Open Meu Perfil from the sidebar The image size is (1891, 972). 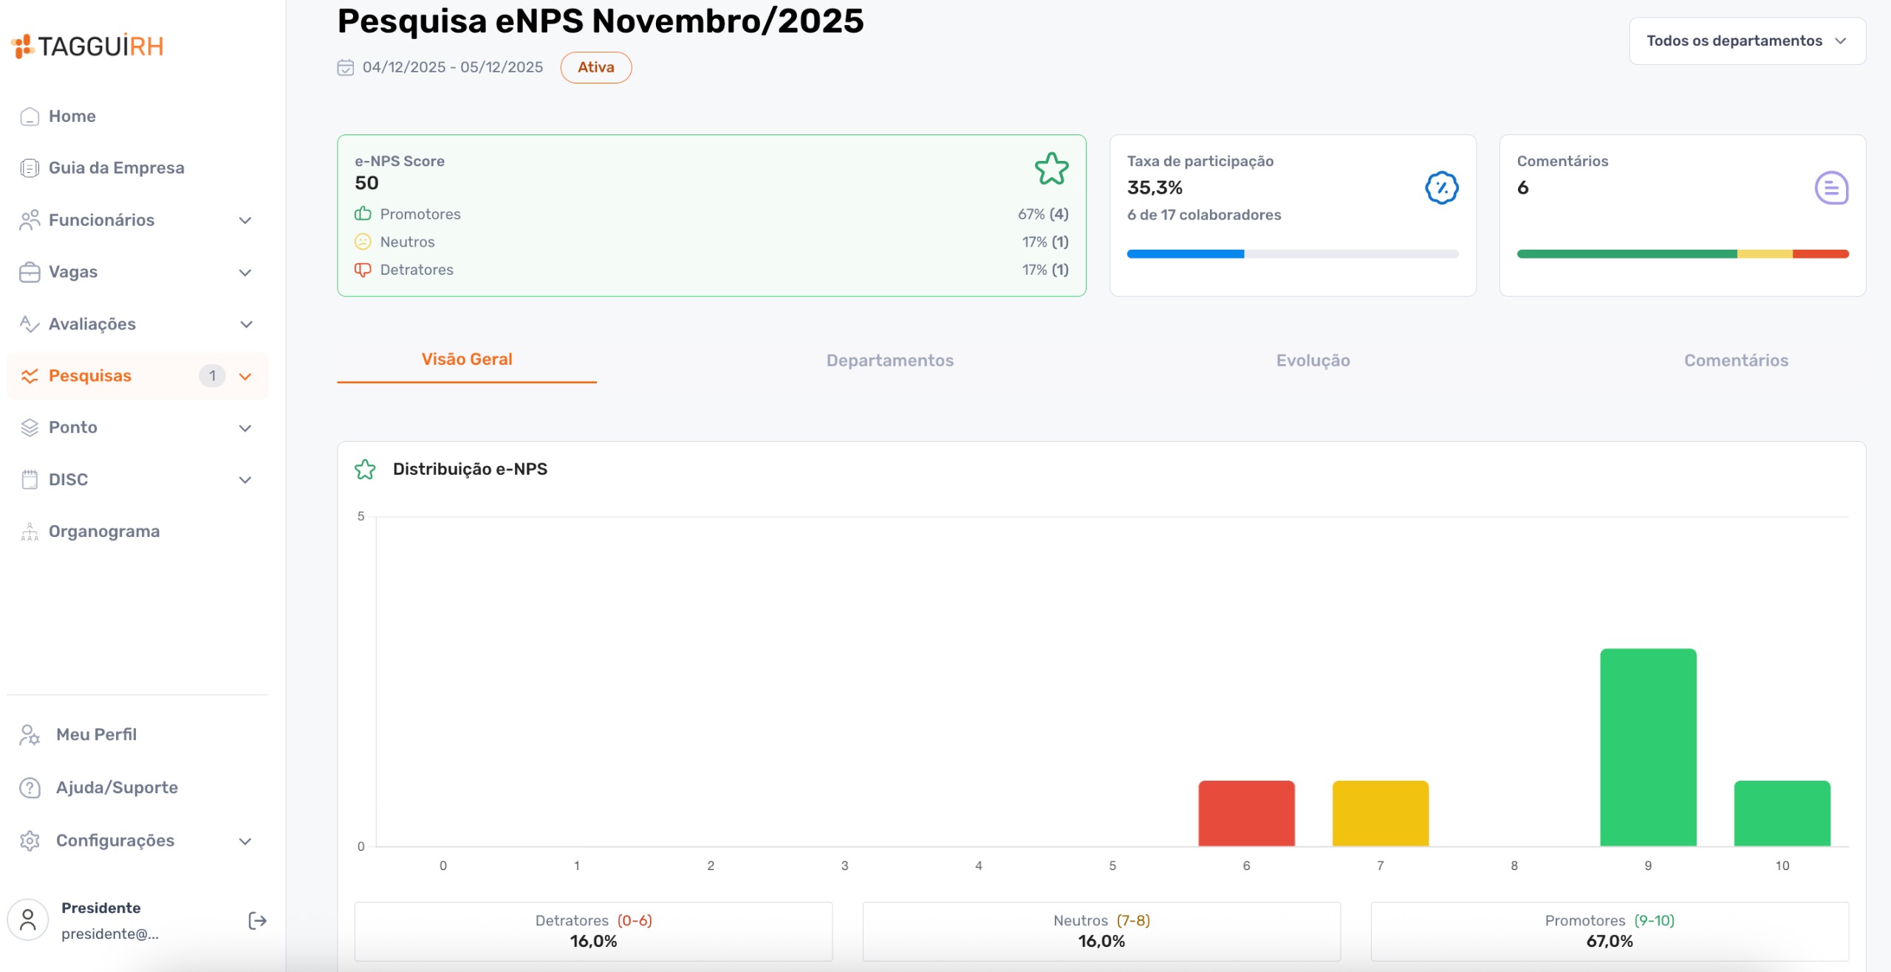click(96, 734)
